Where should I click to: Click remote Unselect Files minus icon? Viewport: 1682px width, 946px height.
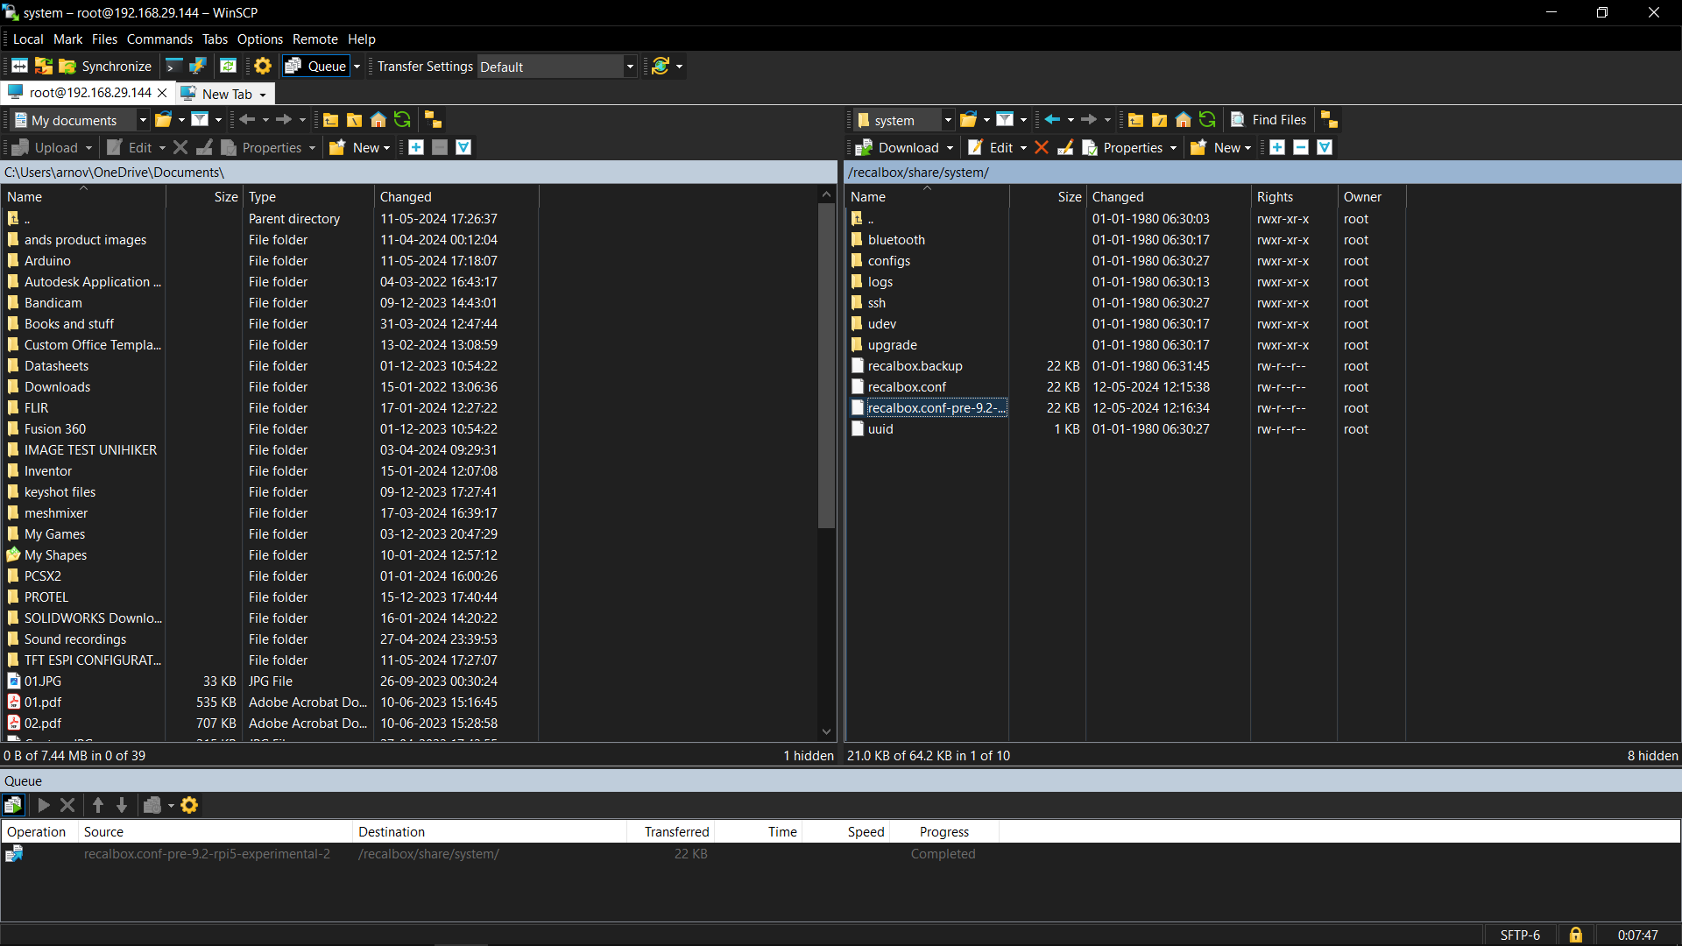(x=1301, y=148)
